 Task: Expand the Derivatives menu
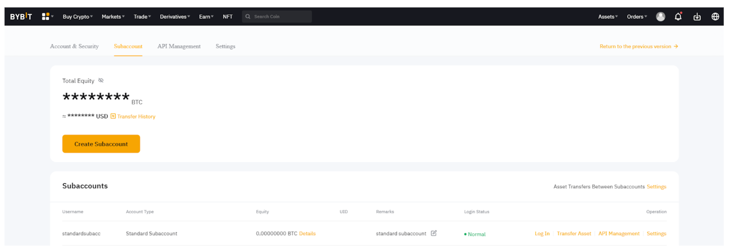pyautogui.click(x=175, y=17)
